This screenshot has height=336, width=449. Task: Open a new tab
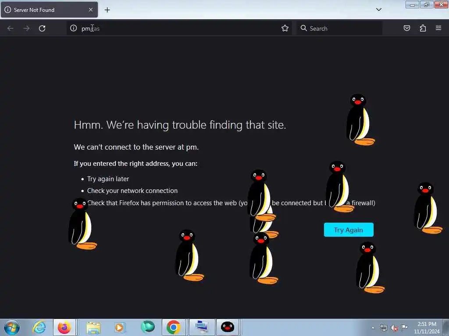coord(107,10)
